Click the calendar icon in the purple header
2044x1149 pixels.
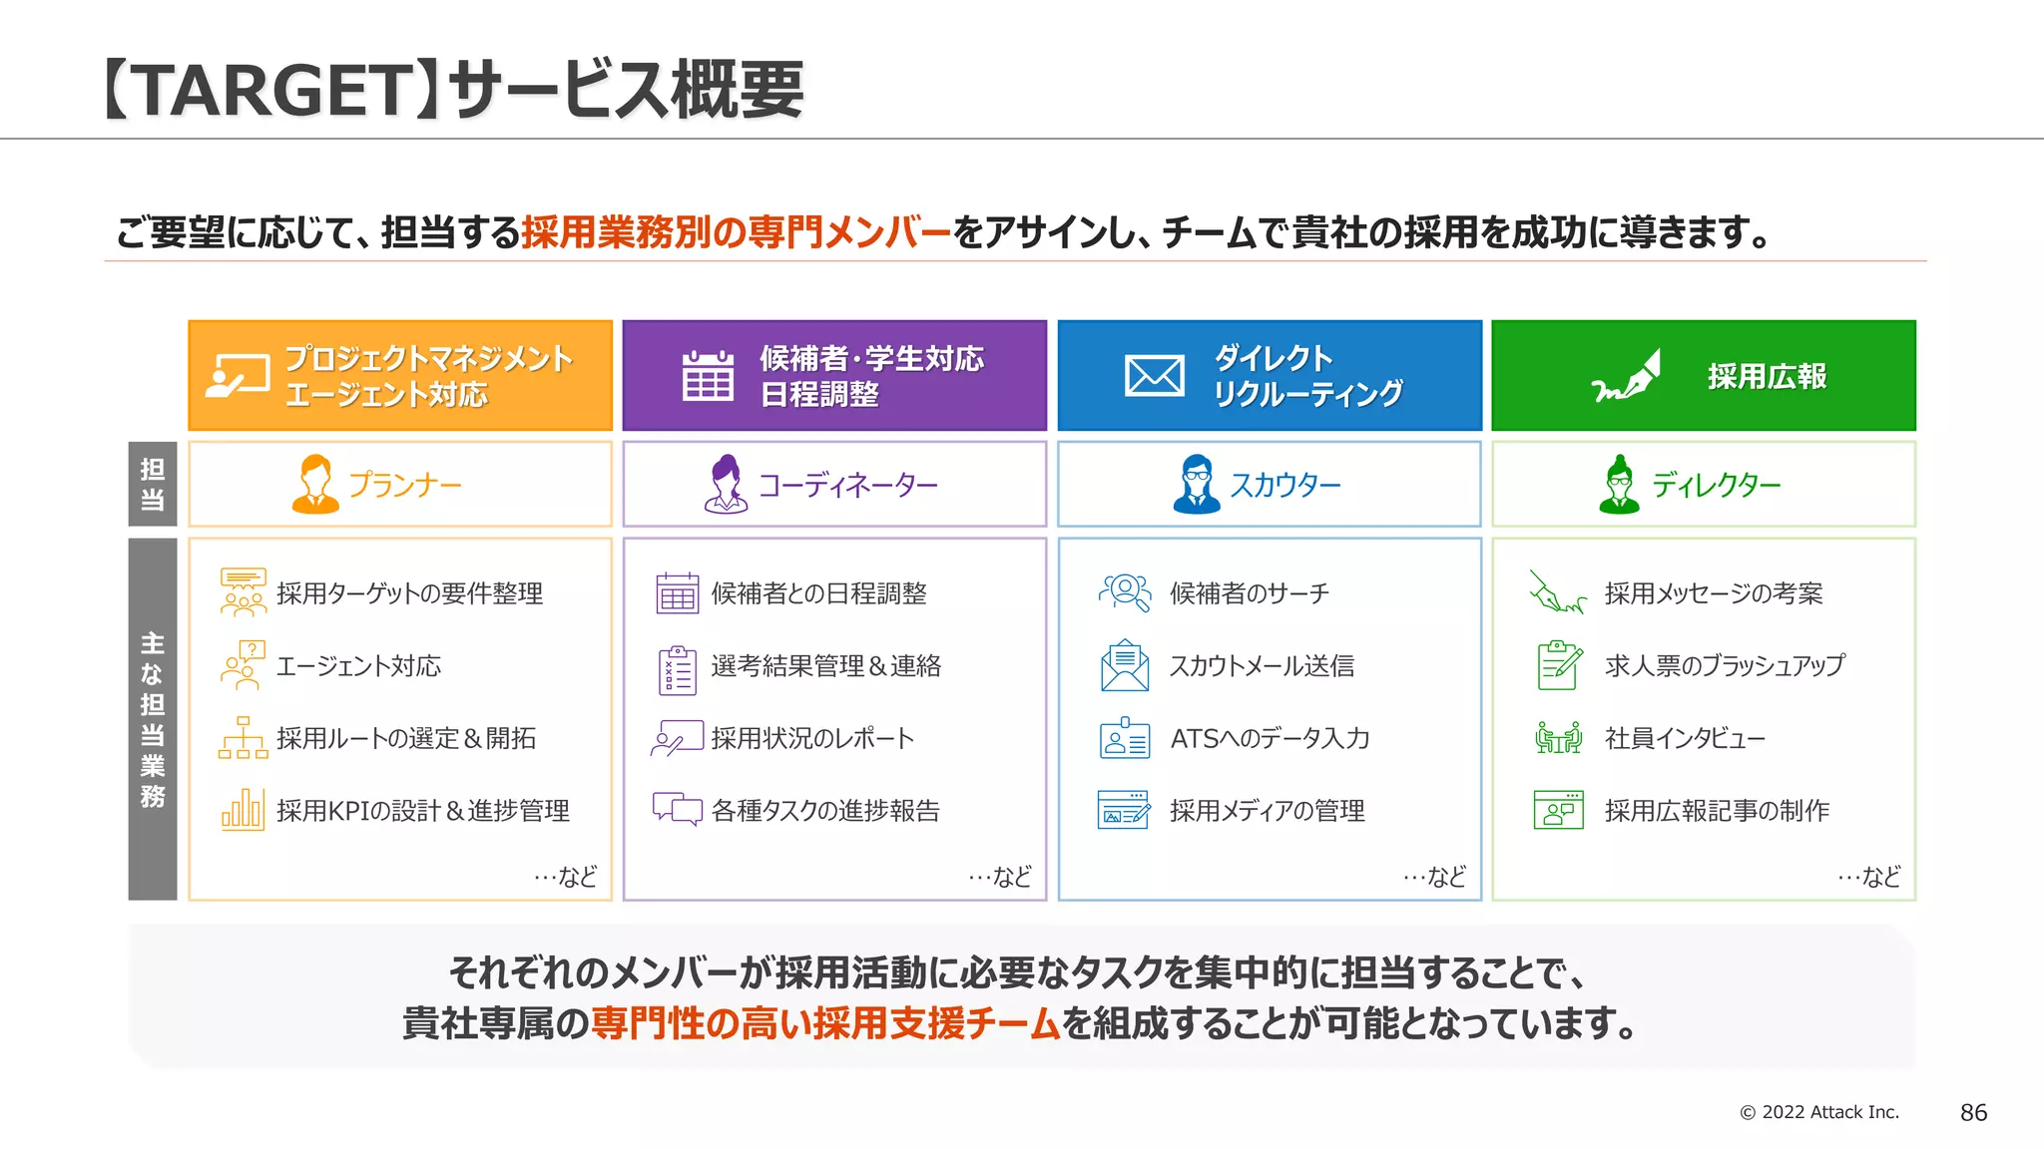708,376
